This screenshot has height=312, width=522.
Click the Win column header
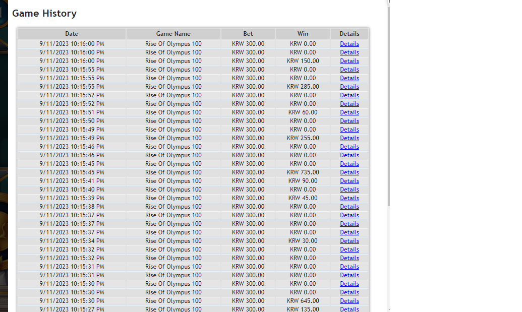(303, 34)
